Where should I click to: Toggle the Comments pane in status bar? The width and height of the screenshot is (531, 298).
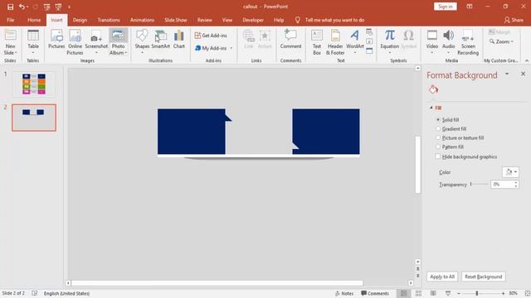[x=375, y=293]
